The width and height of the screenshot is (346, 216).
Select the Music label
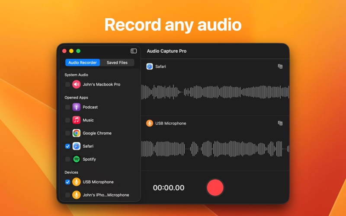(x=88, y=120)
